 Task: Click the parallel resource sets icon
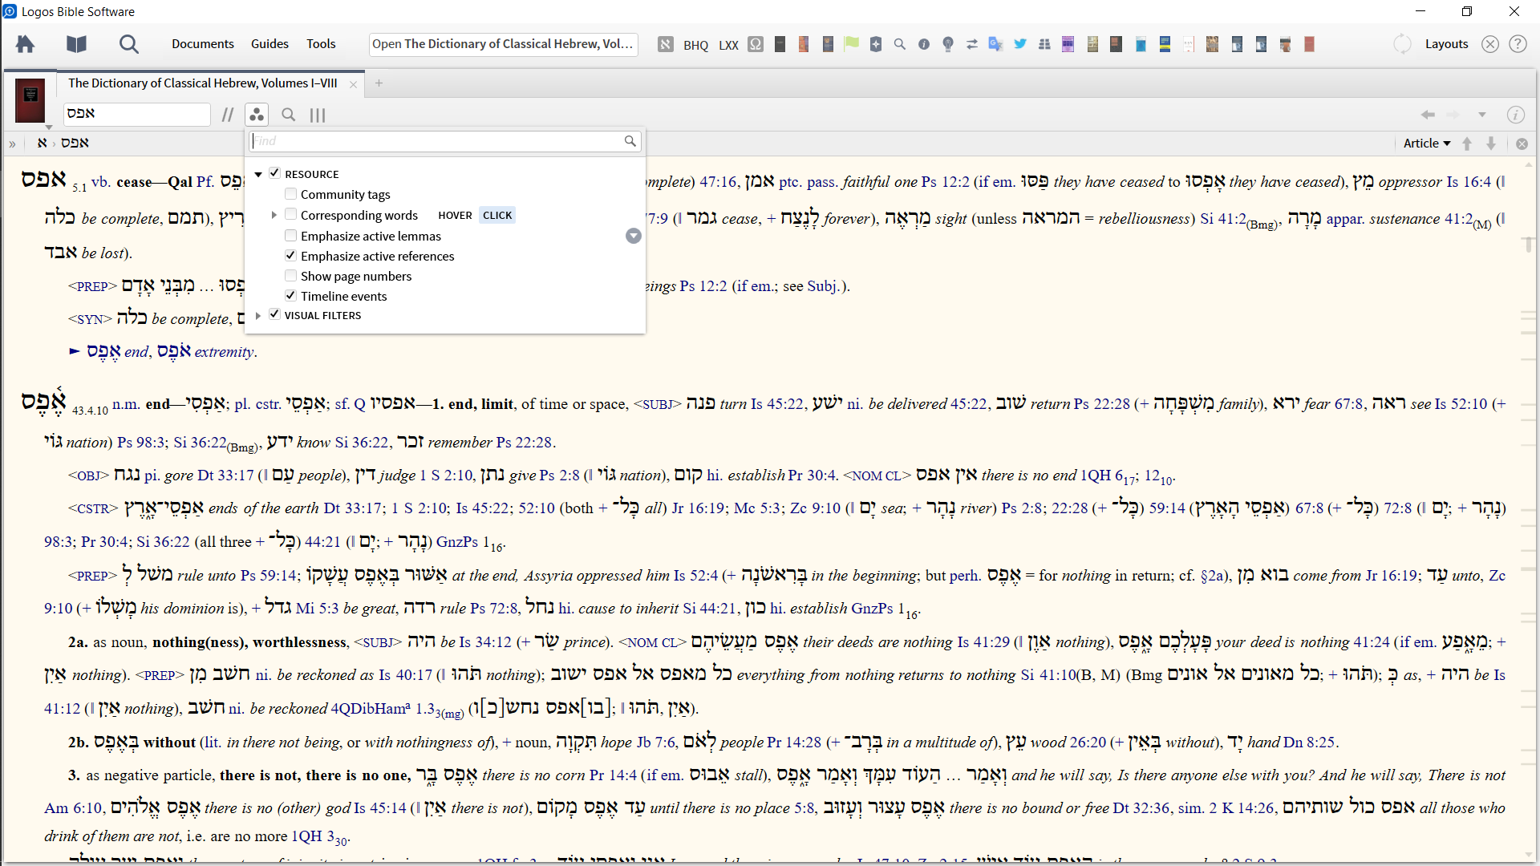(228, 115)
